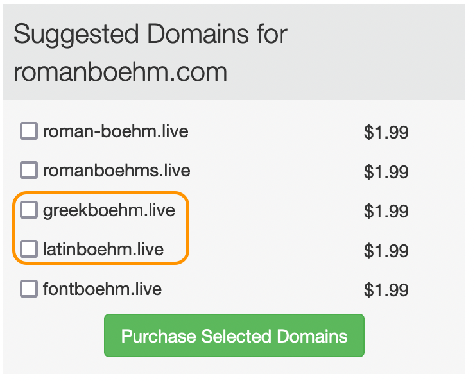
Task: Toggle the fontboehm.live checkbox
Action: (29, 289)
